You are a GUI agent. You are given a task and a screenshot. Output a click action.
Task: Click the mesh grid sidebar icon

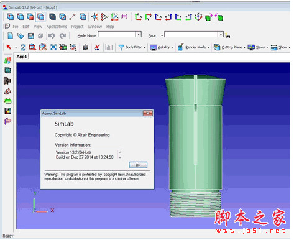(7, 70)
